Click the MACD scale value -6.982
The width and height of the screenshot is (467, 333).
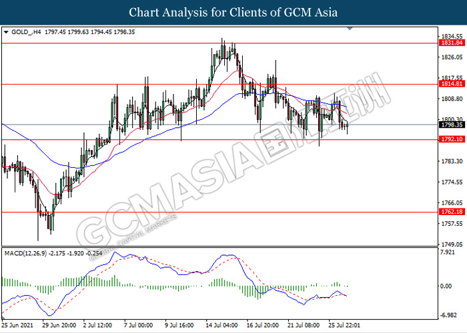448,315
